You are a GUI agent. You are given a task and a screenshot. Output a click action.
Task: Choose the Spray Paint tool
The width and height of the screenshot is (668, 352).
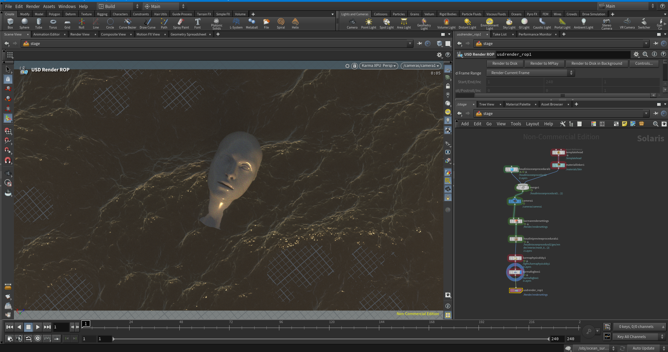181,24
